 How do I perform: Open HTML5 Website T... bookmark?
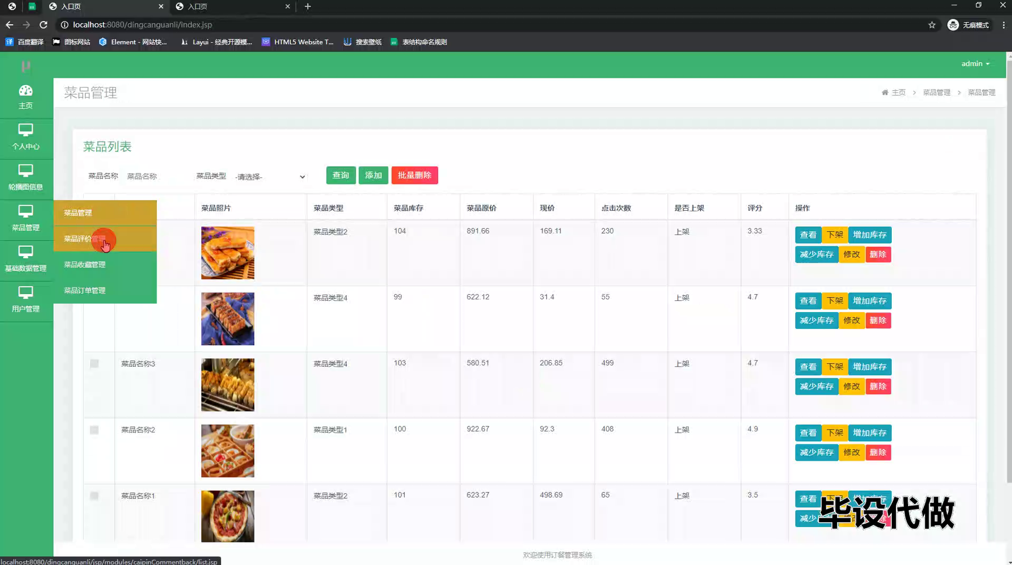(298, 42)
